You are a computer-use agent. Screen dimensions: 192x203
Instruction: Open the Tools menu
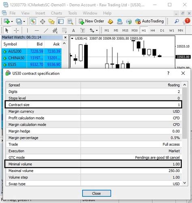pos(73,13)
